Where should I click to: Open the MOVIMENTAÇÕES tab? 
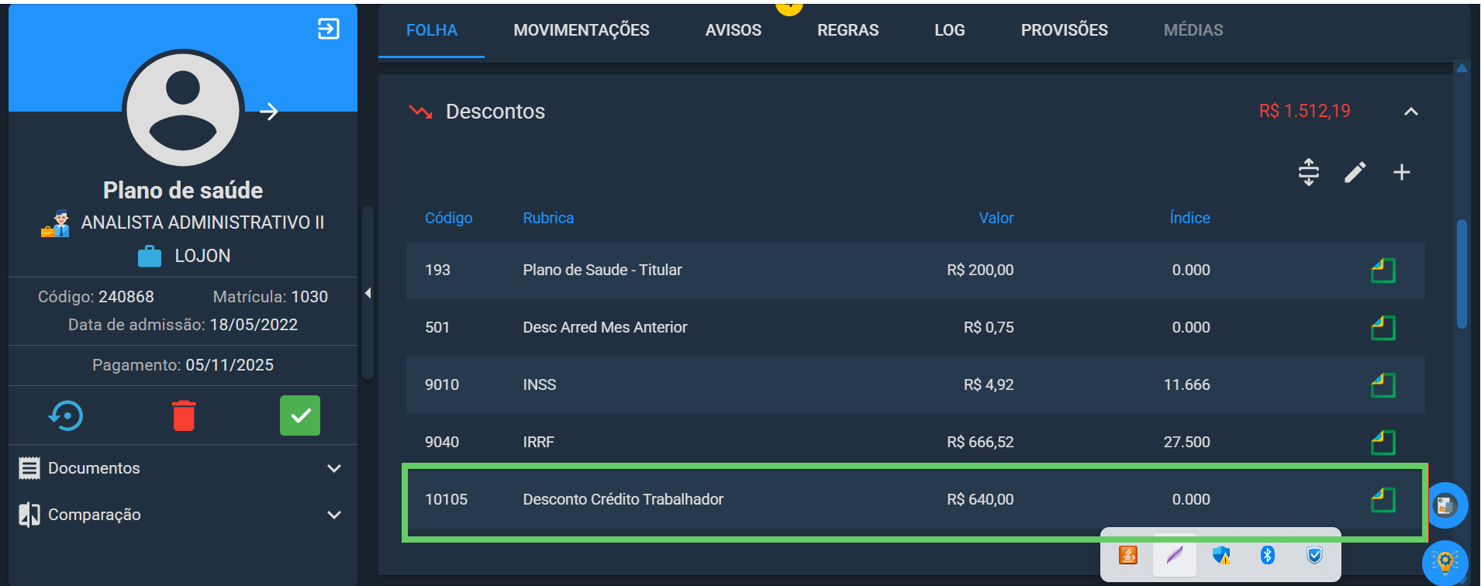tap(582, 30)
